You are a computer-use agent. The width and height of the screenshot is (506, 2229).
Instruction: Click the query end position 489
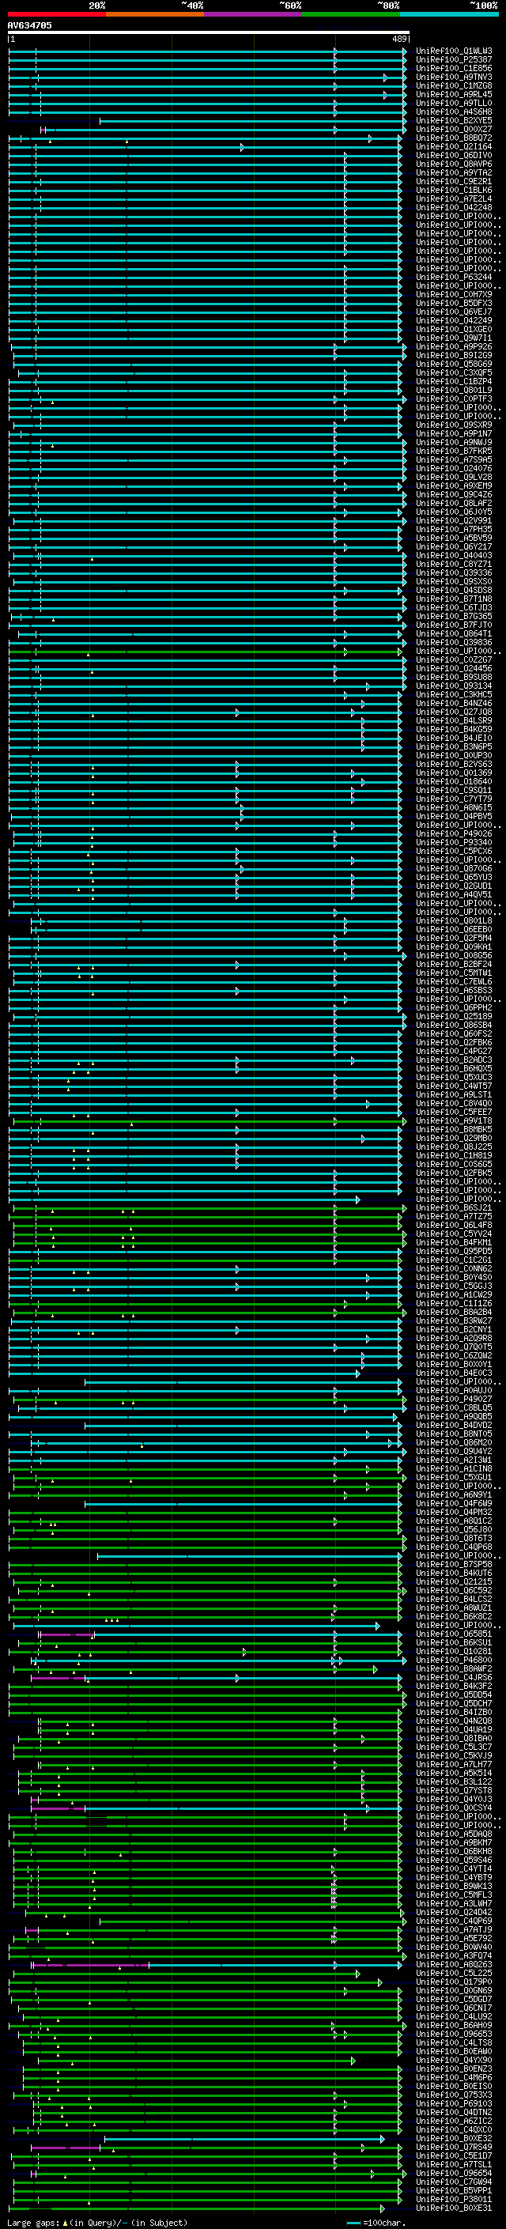point(398,40)
